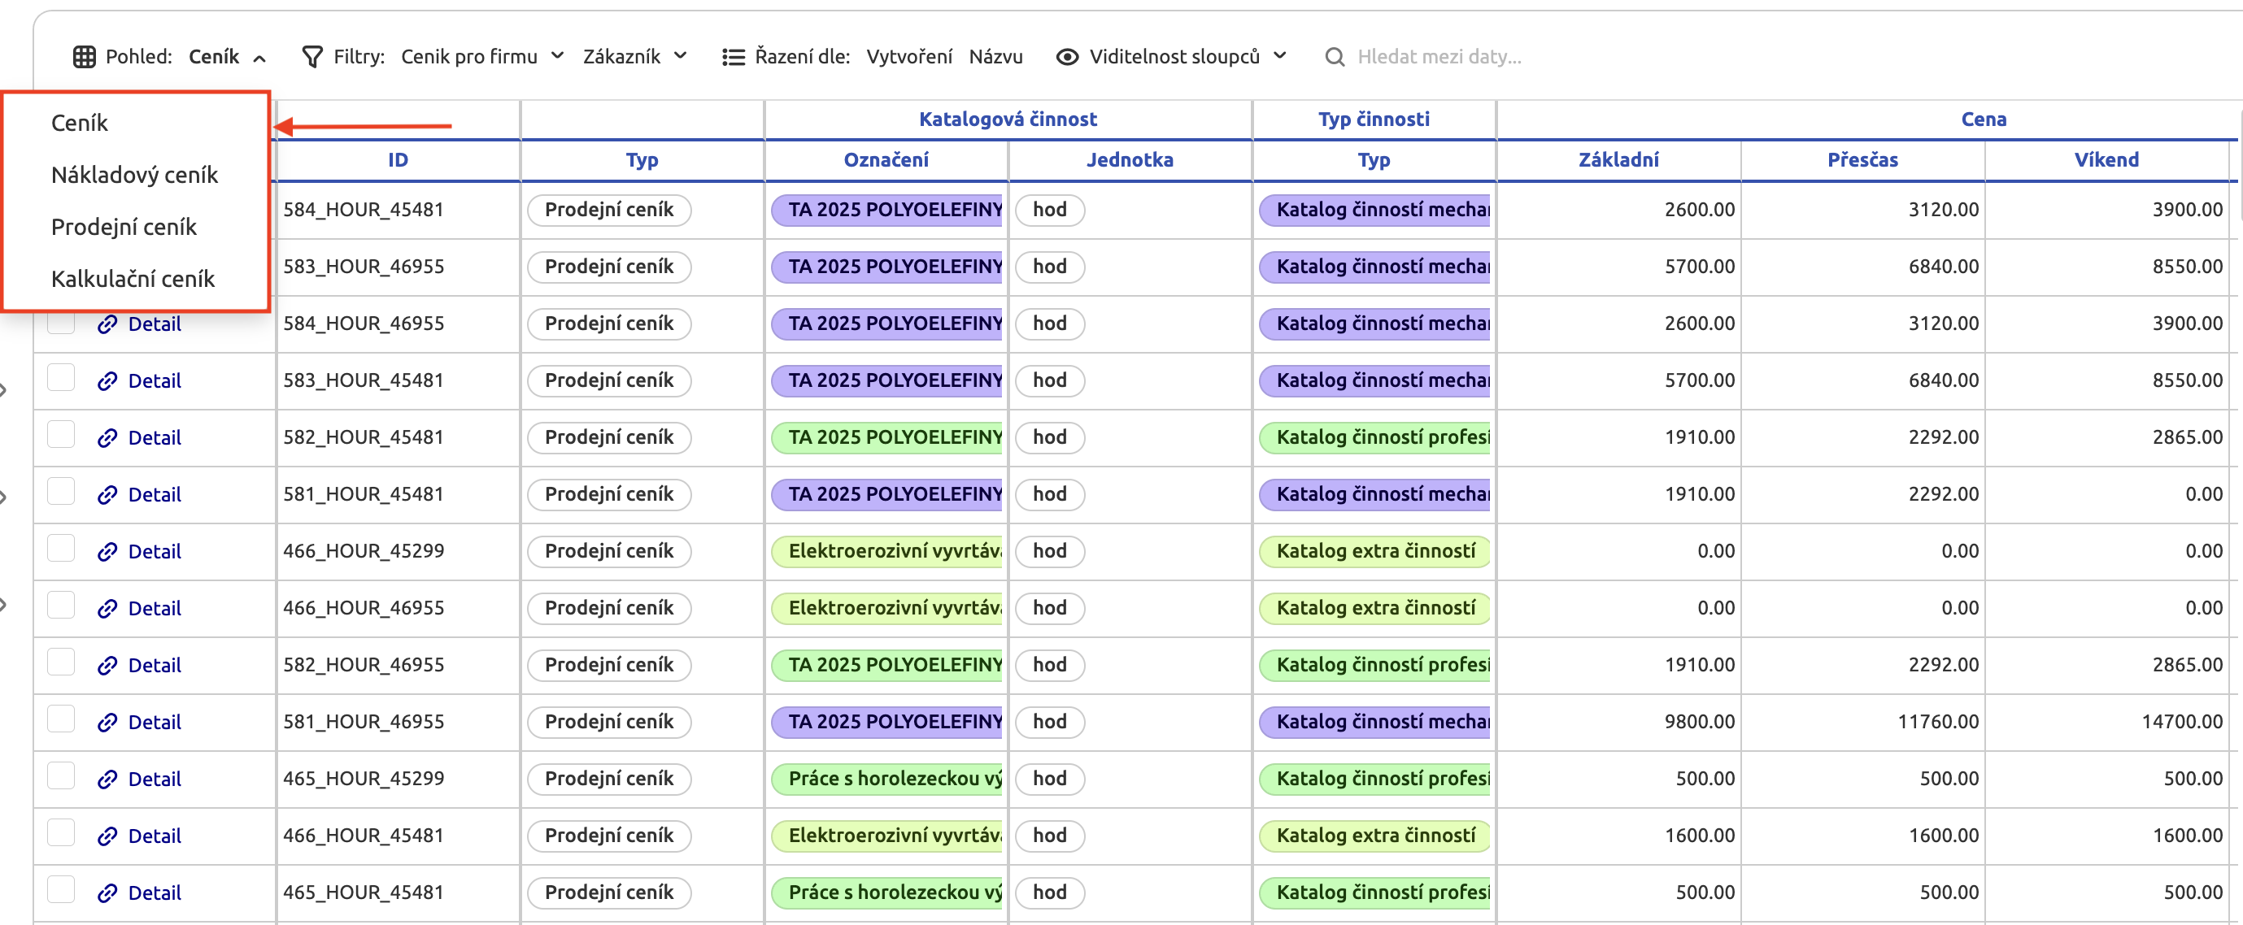Check the checkbox for row 584_HOUR_46955
Screen dimensions: 2243x925
[x=61, y=323]
